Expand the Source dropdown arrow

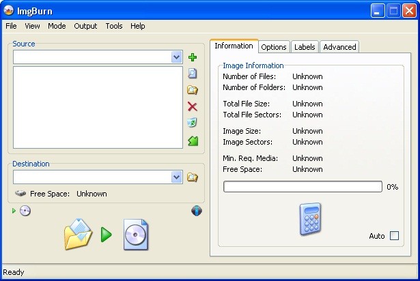coord(176,57)
